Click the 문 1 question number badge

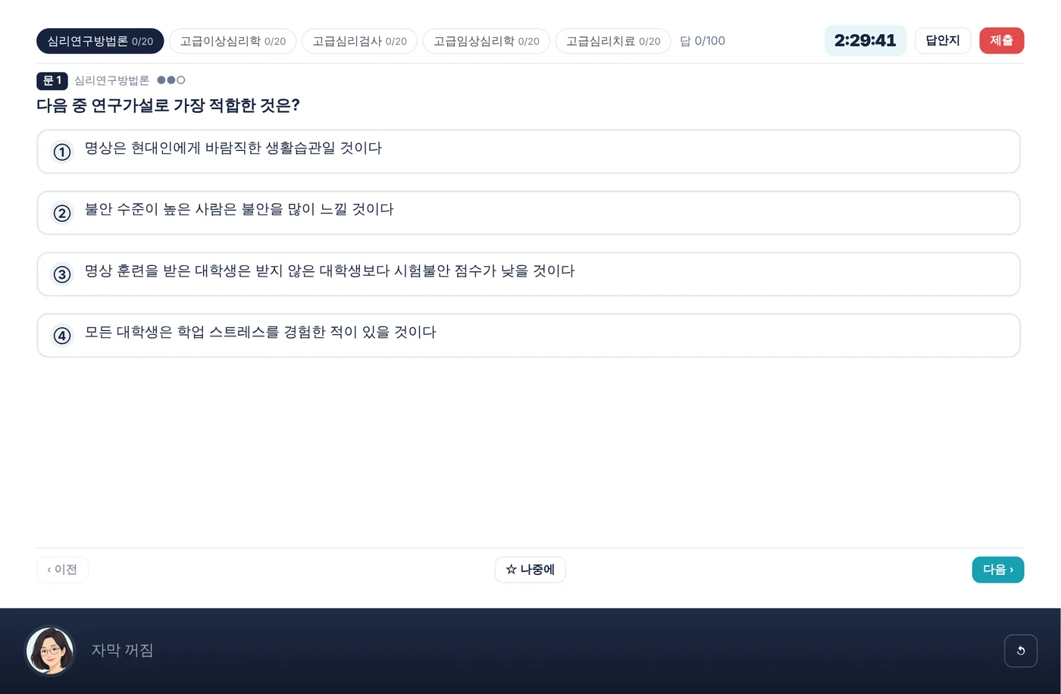pos(52,80)
